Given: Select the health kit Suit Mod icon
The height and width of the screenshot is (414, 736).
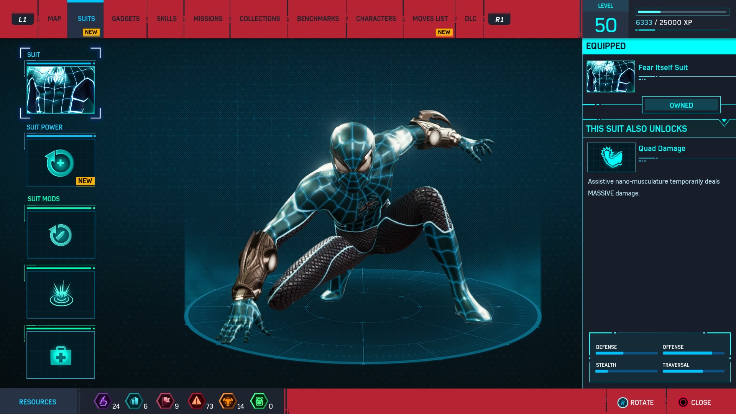Looking at the screenshot, I should (x=60, y=354).
